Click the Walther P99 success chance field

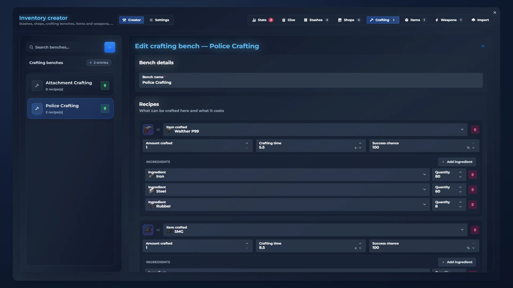point(424,146)
